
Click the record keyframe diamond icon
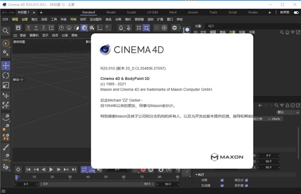pyautogui.click(x=18, y=169)
